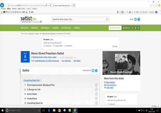Viewport: 161px width, 113px height.
Task: Play Everything Must Go song
Action: (96, 103)
